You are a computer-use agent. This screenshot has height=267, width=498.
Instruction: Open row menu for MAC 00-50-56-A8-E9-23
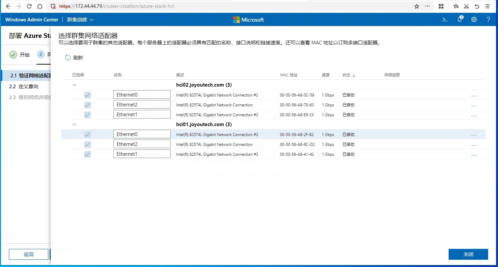tap(474, 115)
